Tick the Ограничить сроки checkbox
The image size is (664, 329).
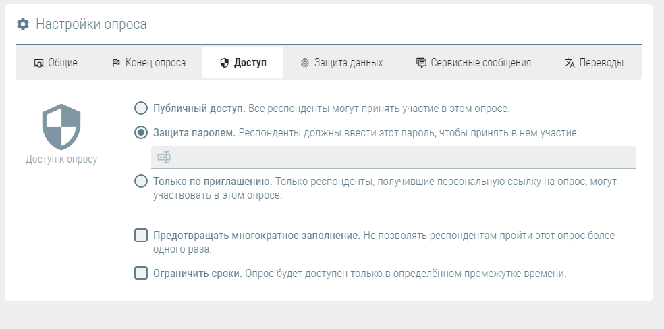(141, 274)
